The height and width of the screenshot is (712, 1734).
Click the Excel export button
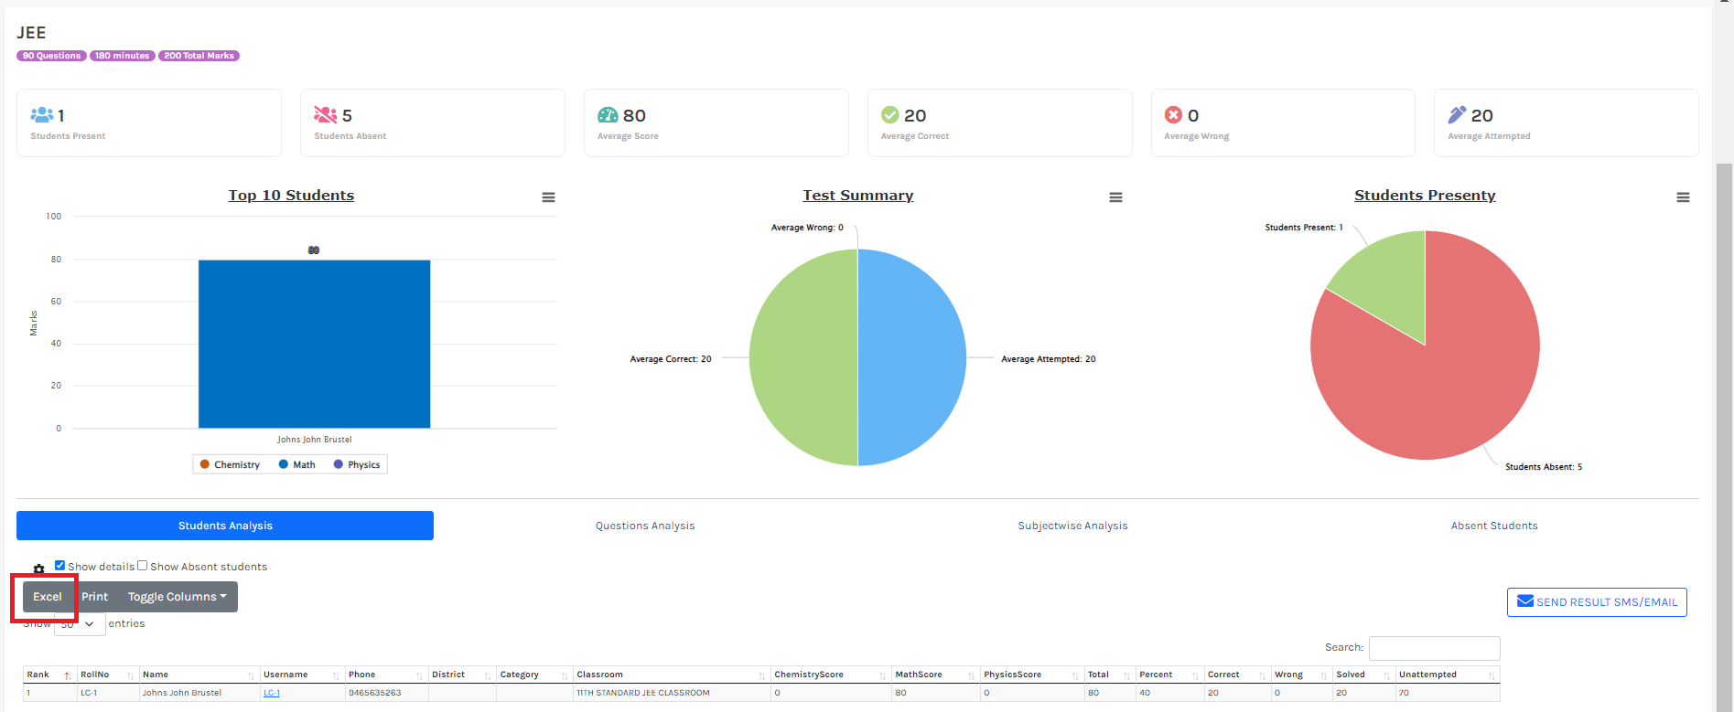point(48,597)
